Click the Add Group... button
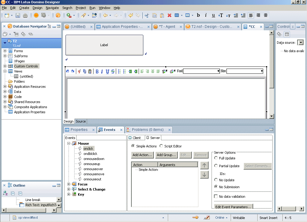307x222 pixels. tap(166, 155)
